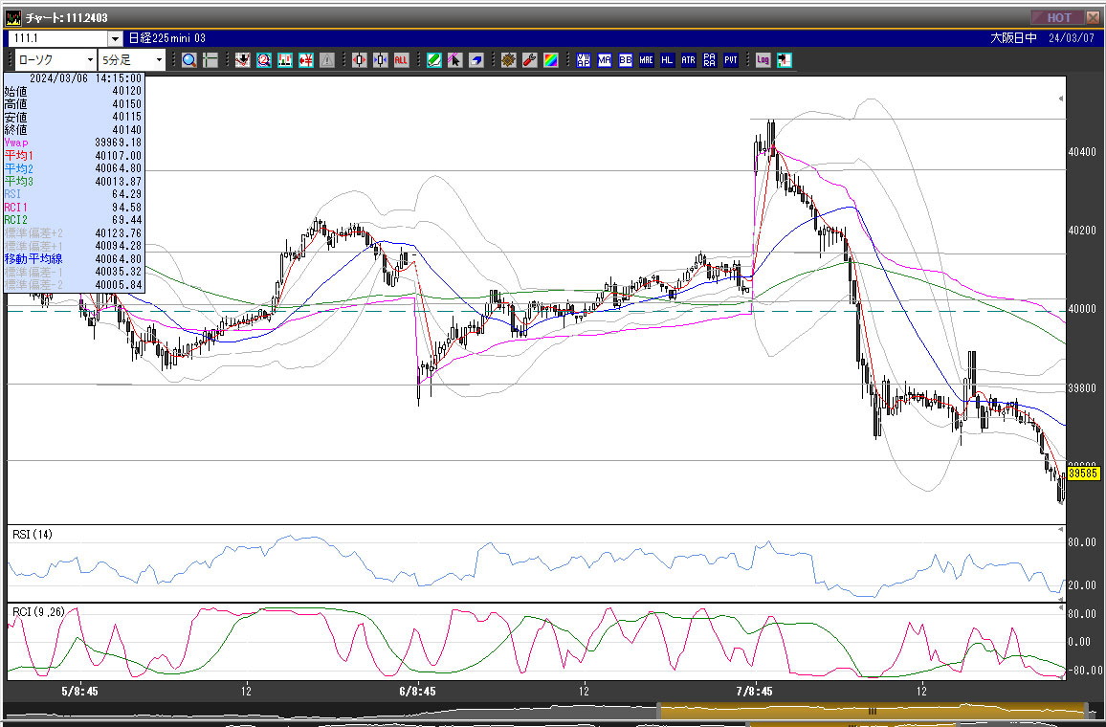Select the arrow pointer tool
The width and height of the screenshot is (1106, 727).
(x=454, y=60)
